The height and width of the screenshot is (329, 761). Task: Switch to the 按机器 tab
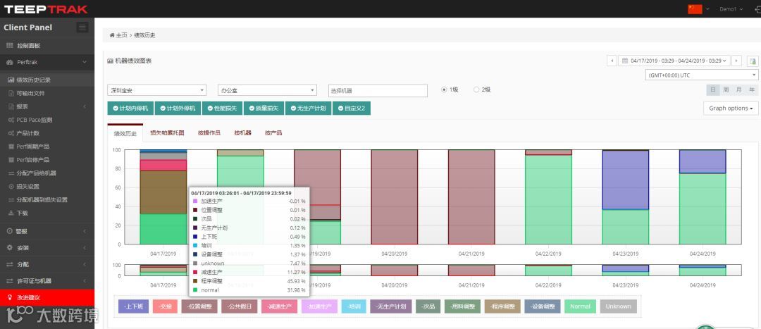point(242,132)
